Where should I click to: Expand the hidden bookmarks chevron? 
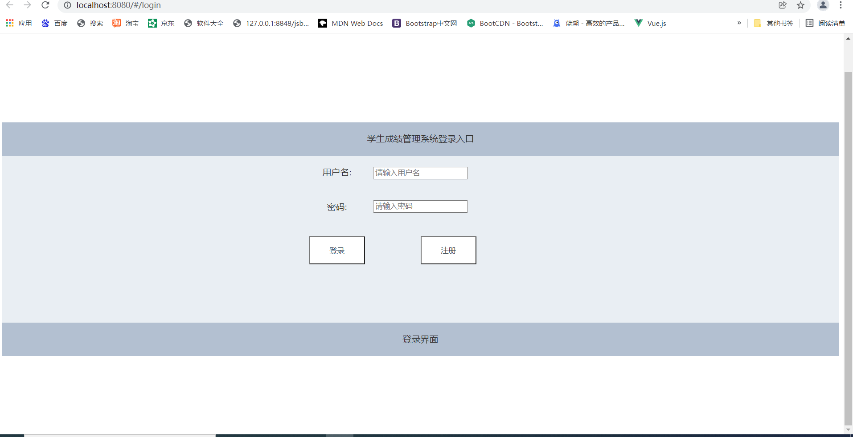(x=739, y=23)
